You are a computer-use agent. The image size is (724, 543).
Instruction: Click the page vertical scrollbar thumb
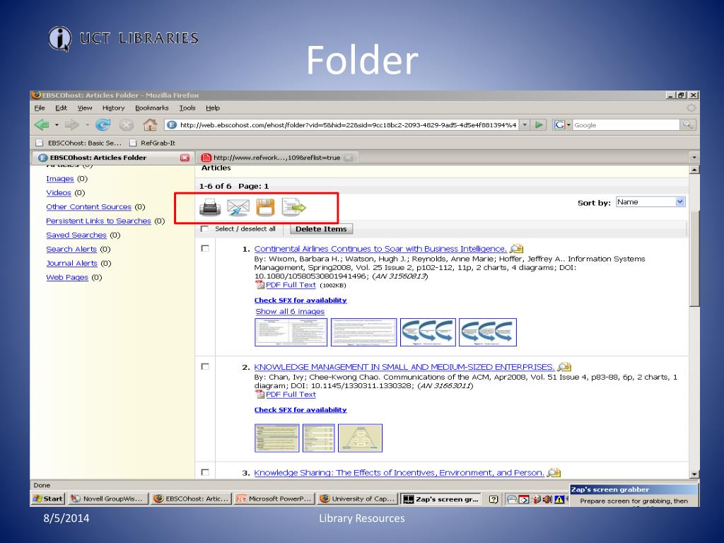(x=694, y=257)
